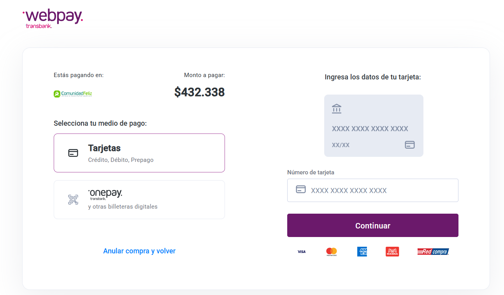Click the Magna card logo

392,252
